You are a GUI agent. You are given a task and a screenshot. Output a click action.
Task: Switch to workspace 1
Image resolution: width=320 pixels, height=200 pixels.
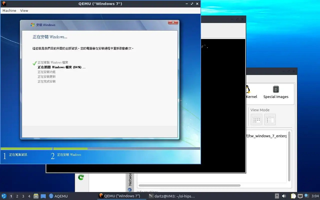pos(11,196)
